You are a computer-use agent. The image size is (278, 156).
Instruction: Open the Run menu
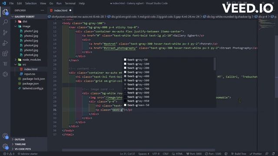pyautogui.click(x=59, y=3)
